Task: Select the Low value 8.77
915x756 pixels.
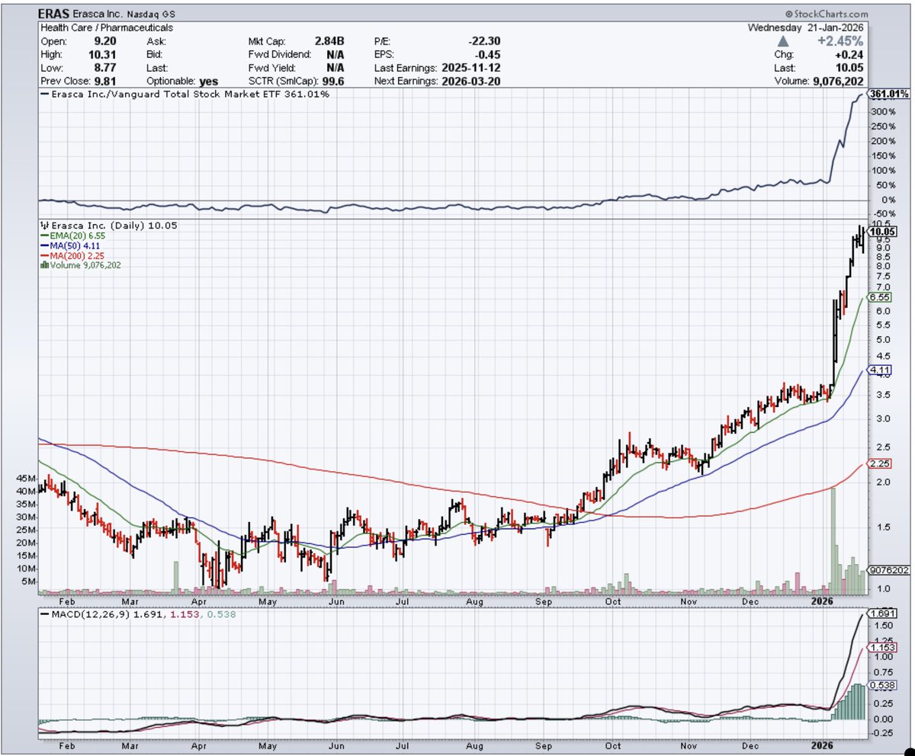Action: coord(105,67)
